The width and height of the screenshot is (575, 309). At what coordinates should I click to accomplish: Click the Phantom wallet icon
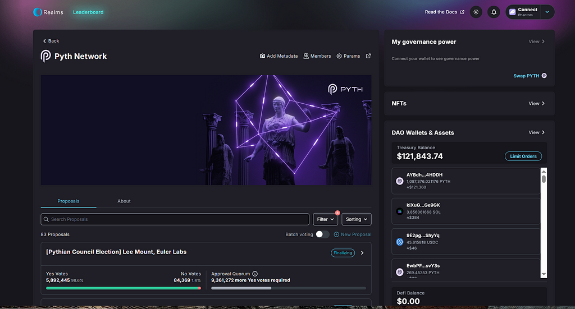[512, 12]
